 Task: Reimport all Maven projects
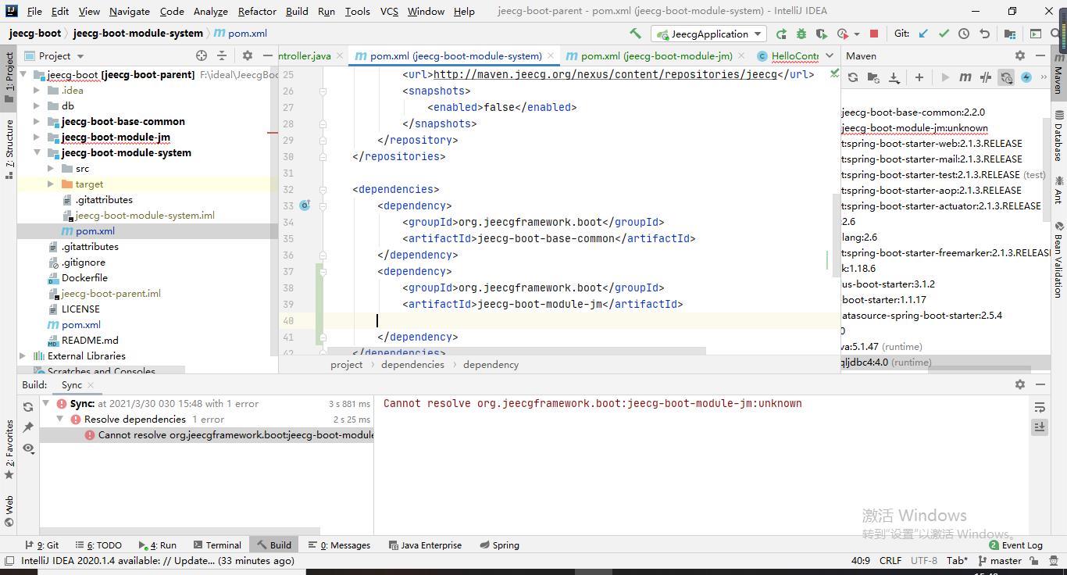point(853,77)
